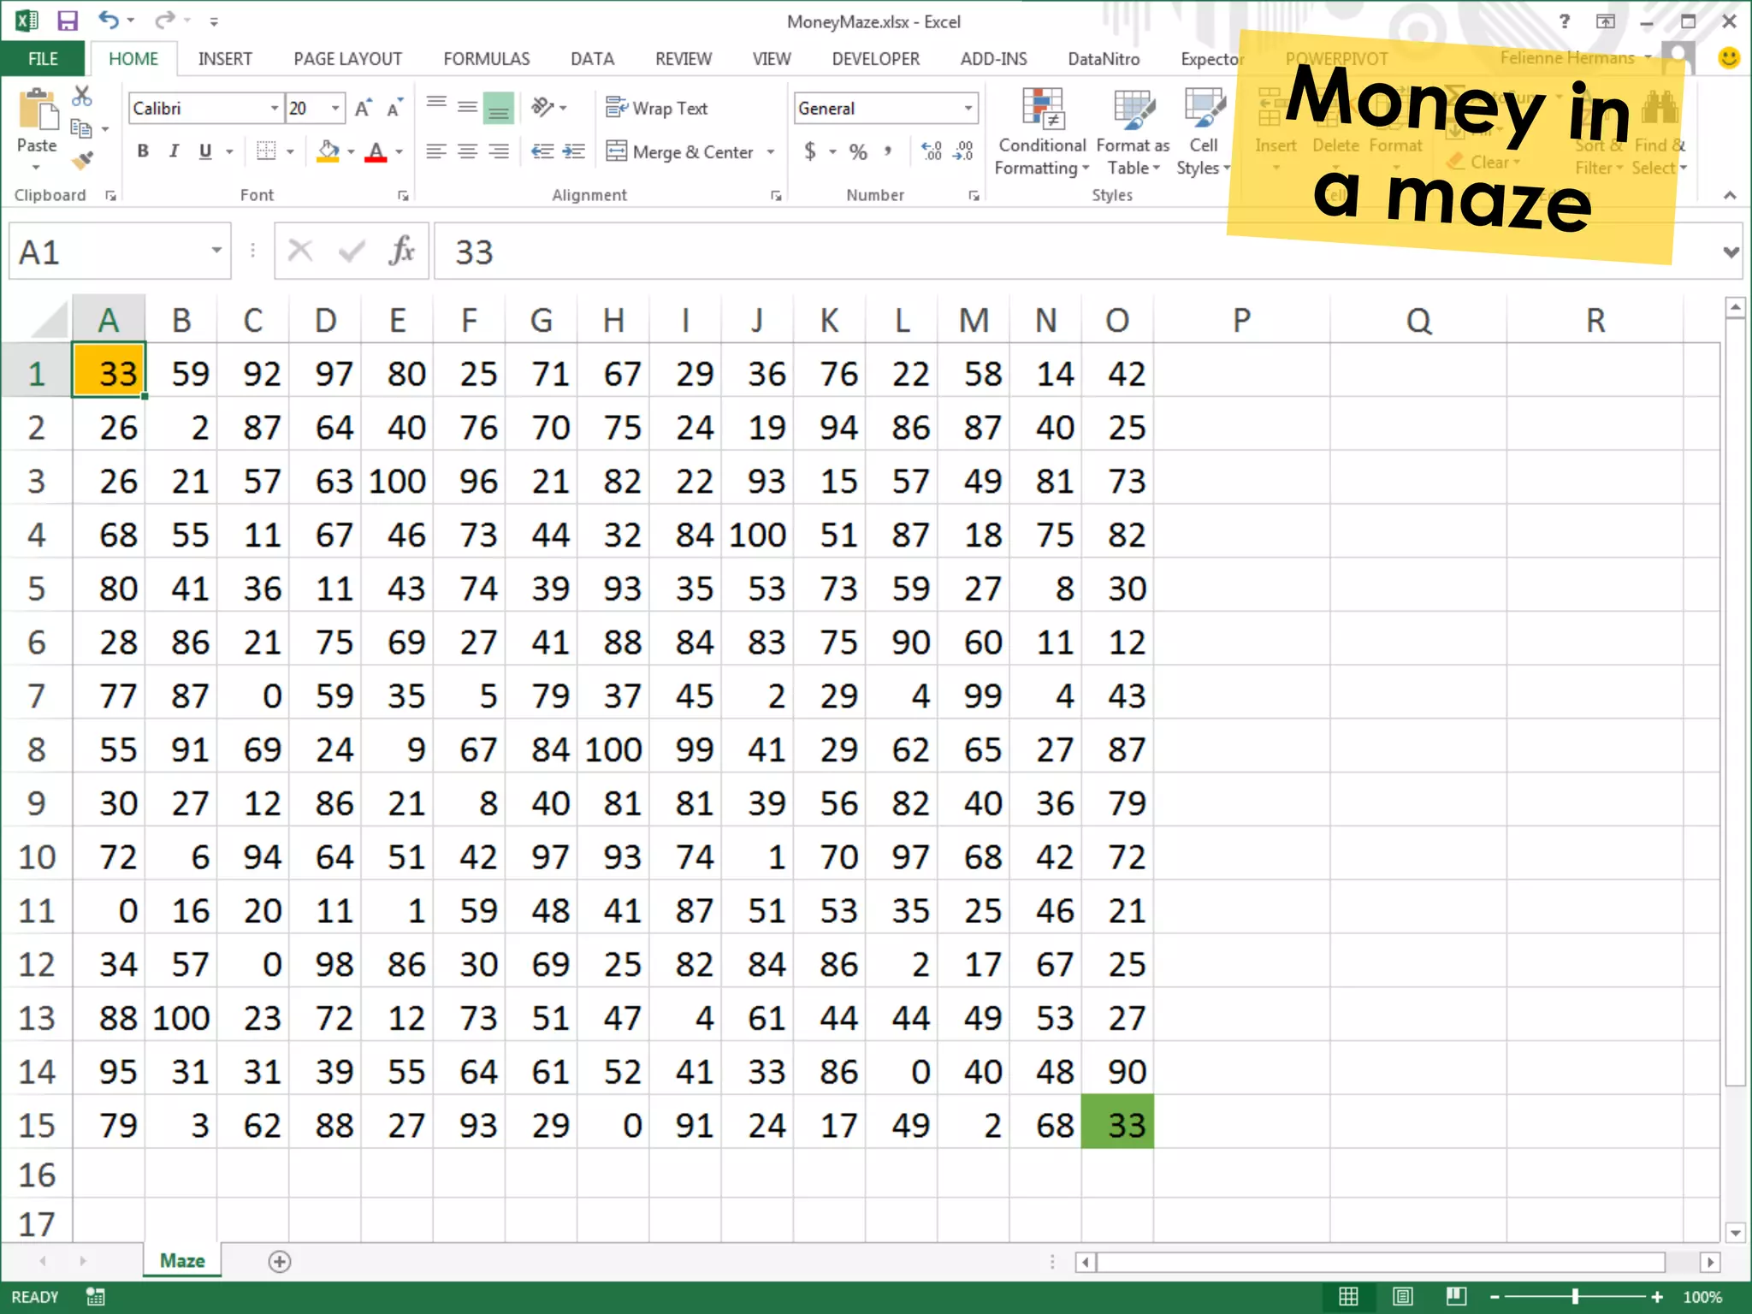Toggle Align Left horizontal alignment
Image resolution: width=1752 pixels, height=1314 pixels.
point(436,152)
